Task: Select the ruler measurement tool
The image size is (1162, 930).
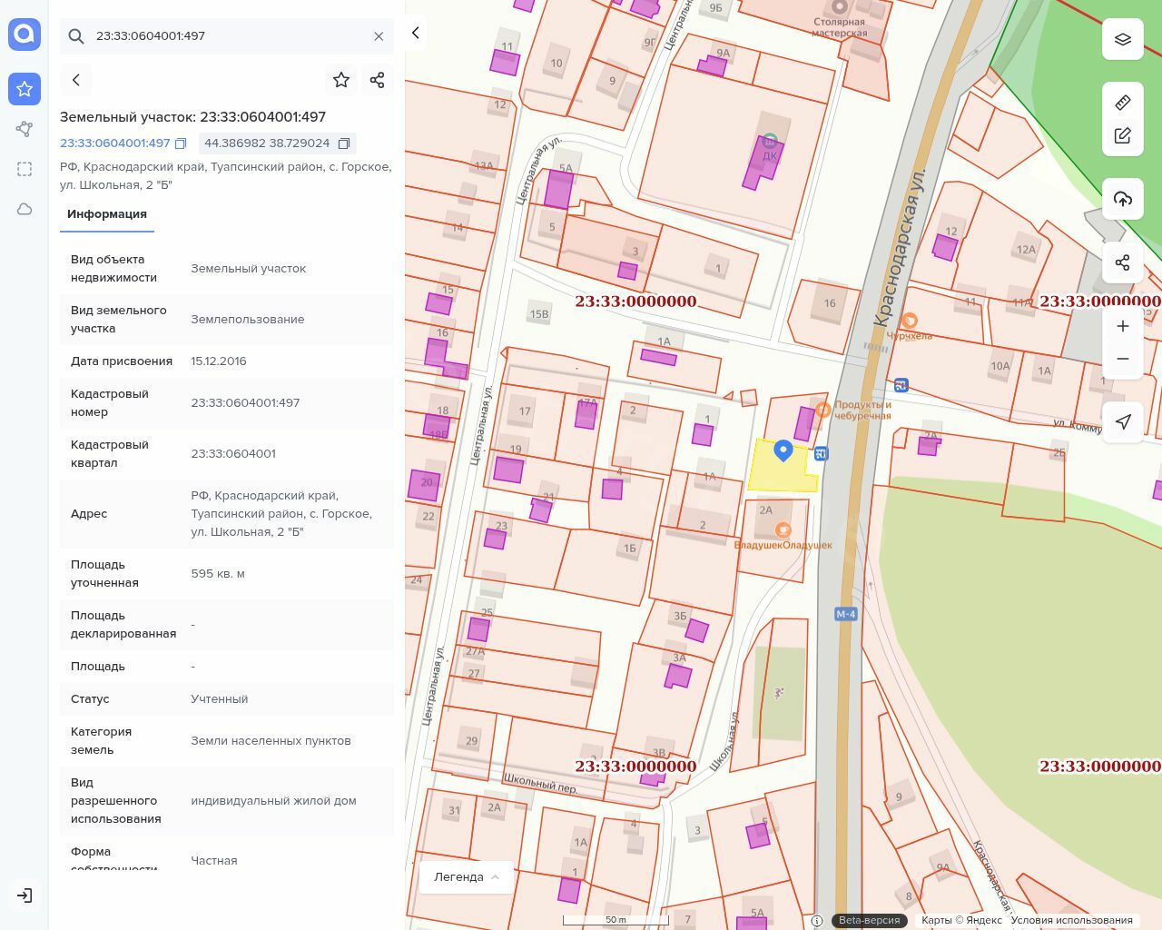Action: (x=1123, y=102)
